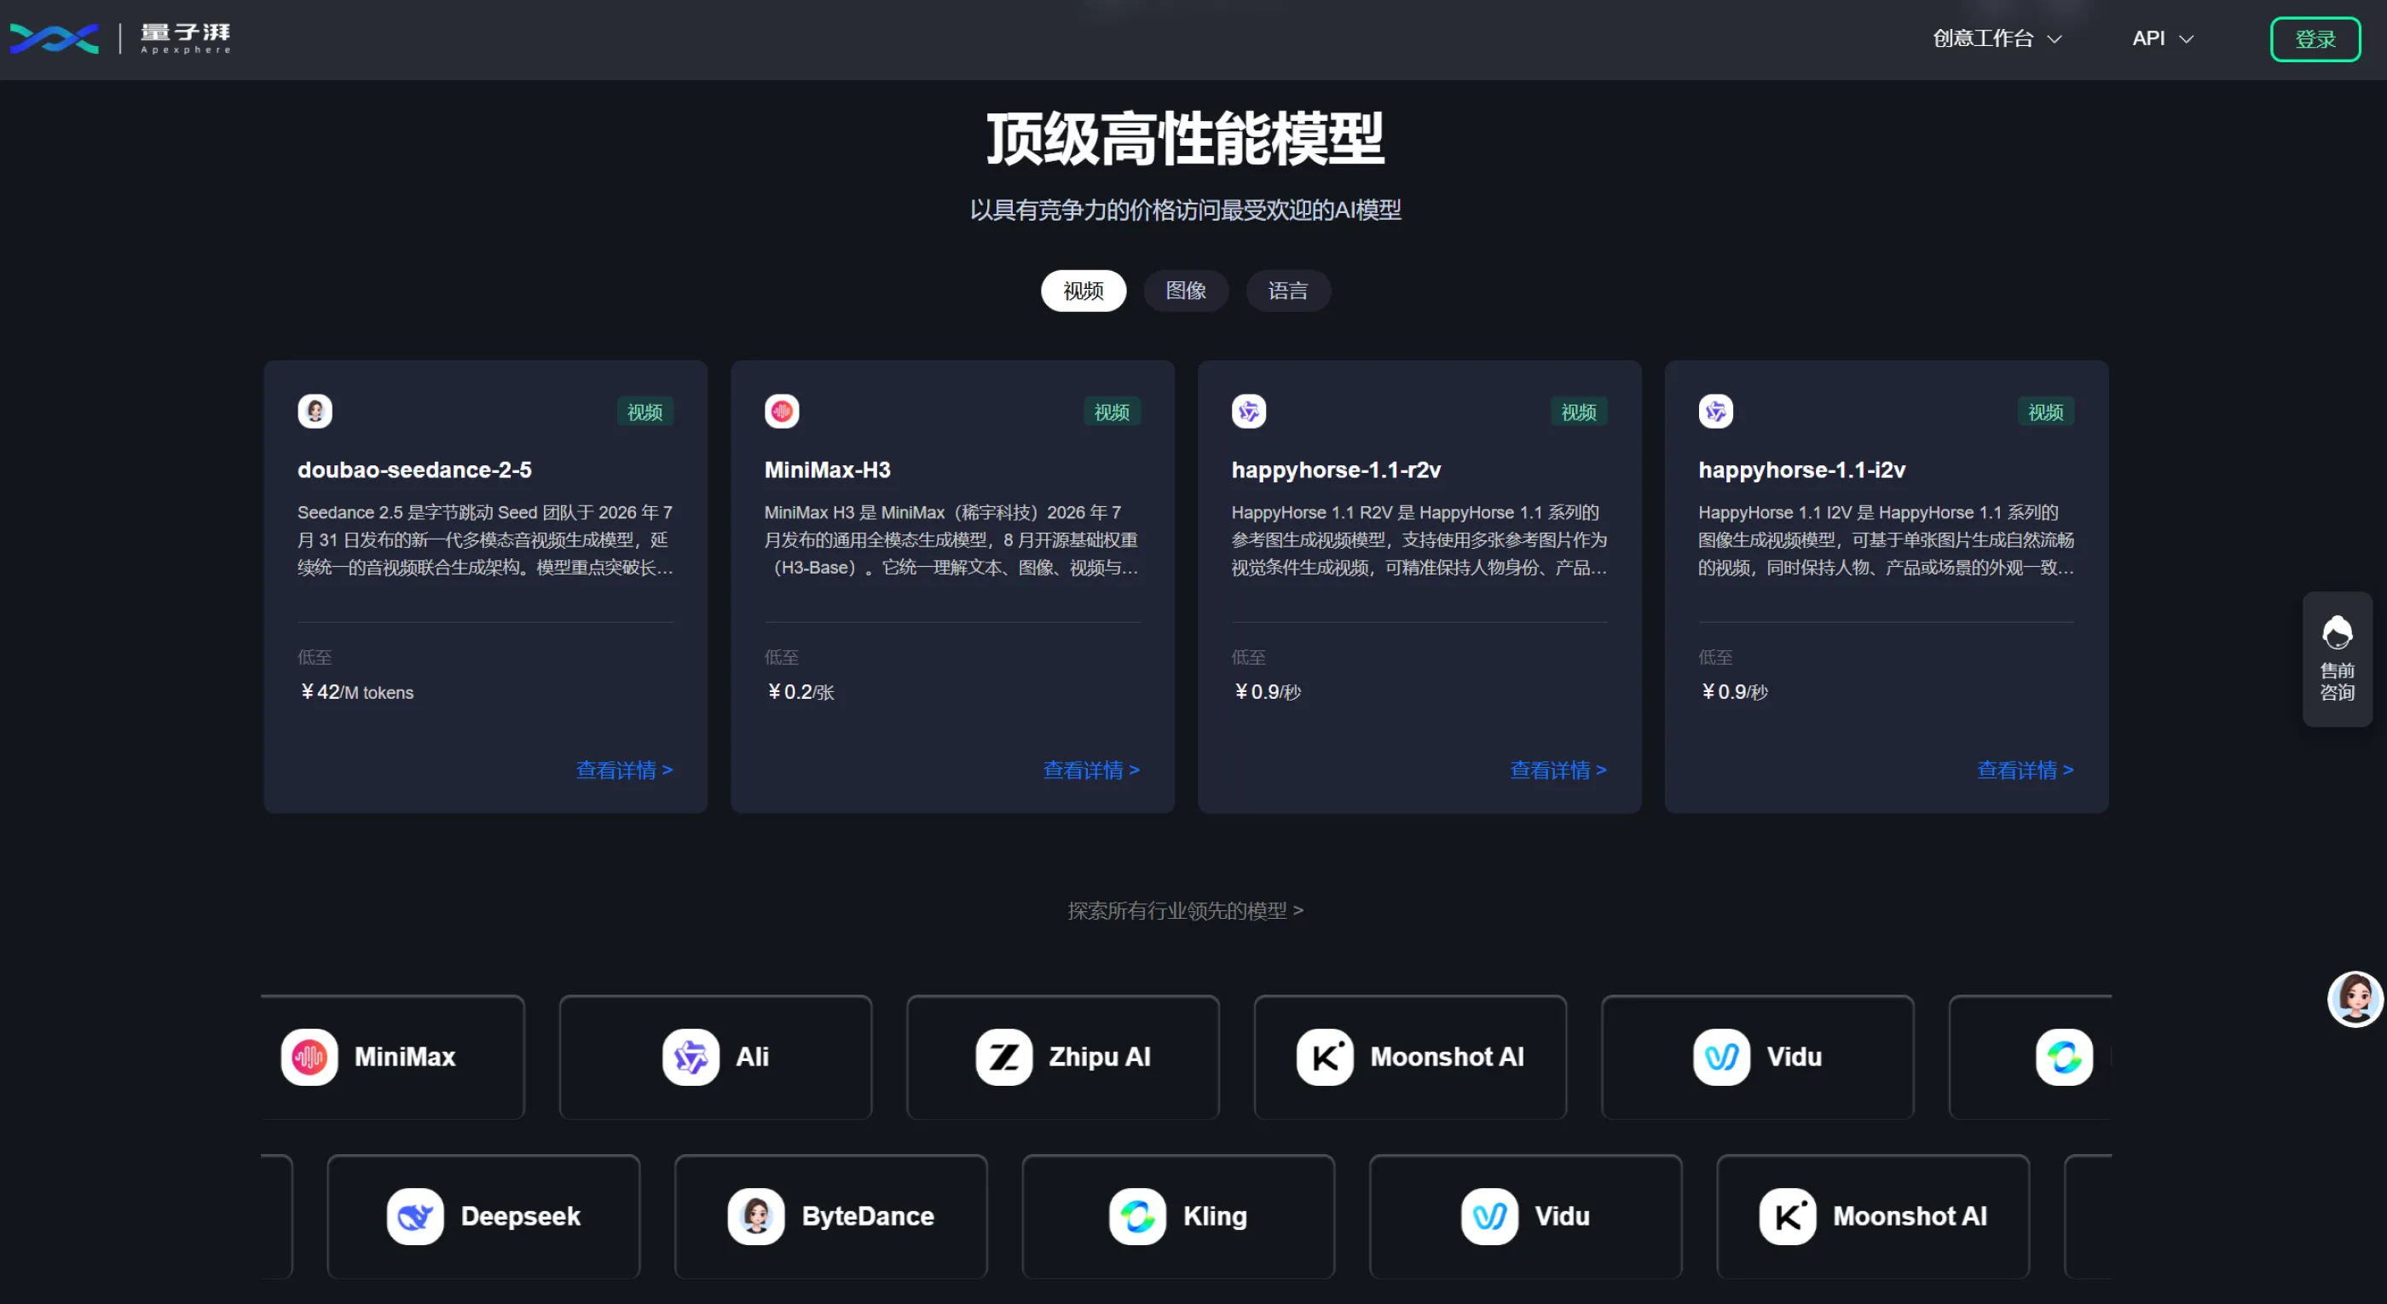The width and height of the screenshot is (2387, 1304).
Task: Select the Zhipu AI provider tile
Action: pyautogui.click(x=1063, y=1057)
